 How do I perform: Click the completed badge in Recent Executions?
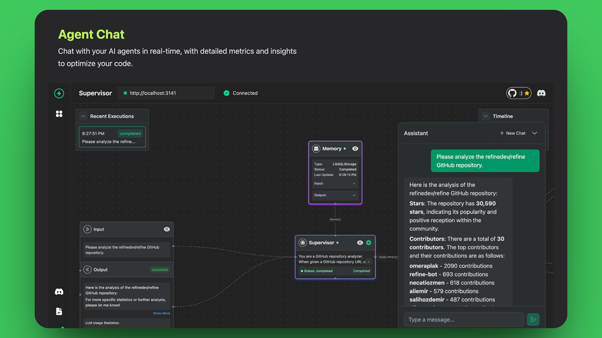130,133
